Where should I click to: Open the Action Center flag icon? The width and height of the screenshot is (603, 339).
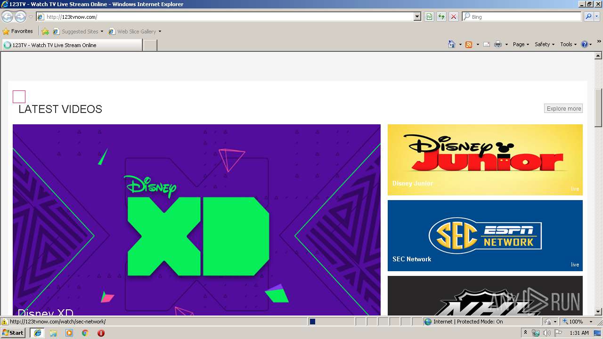click(x=558, y=333)
